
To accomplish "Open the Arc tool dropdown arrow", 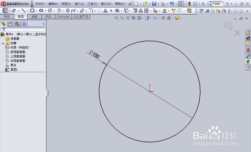I will tap(63, 11).
